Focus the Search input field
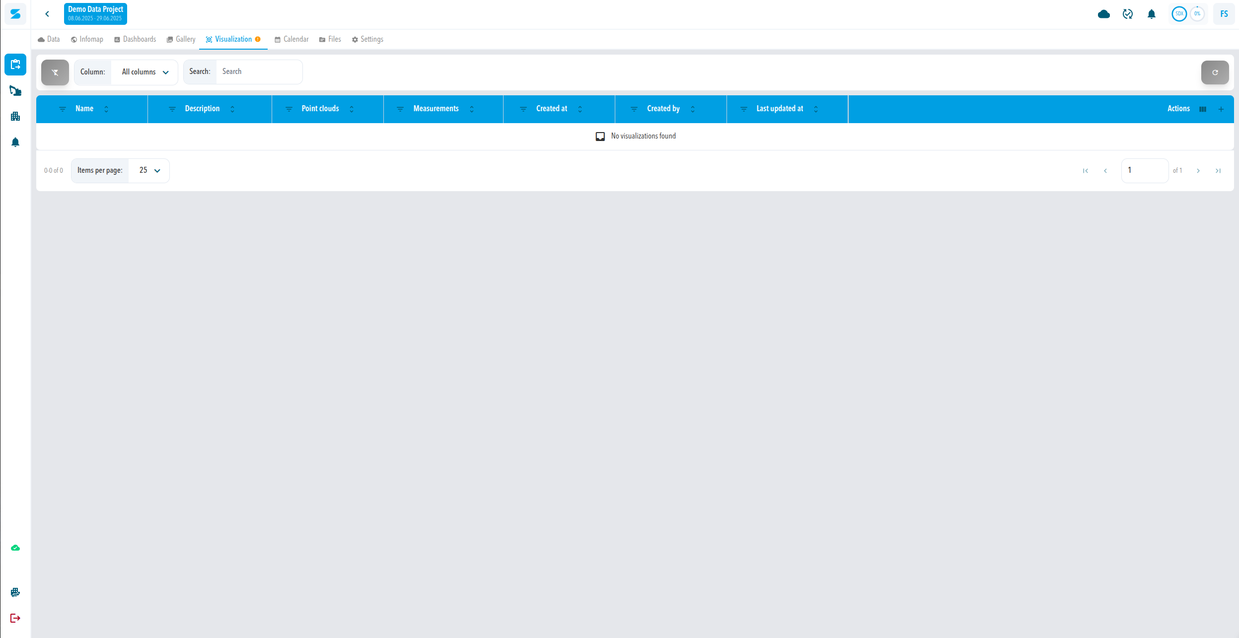Screen dimensions: 1239x638 259,72
